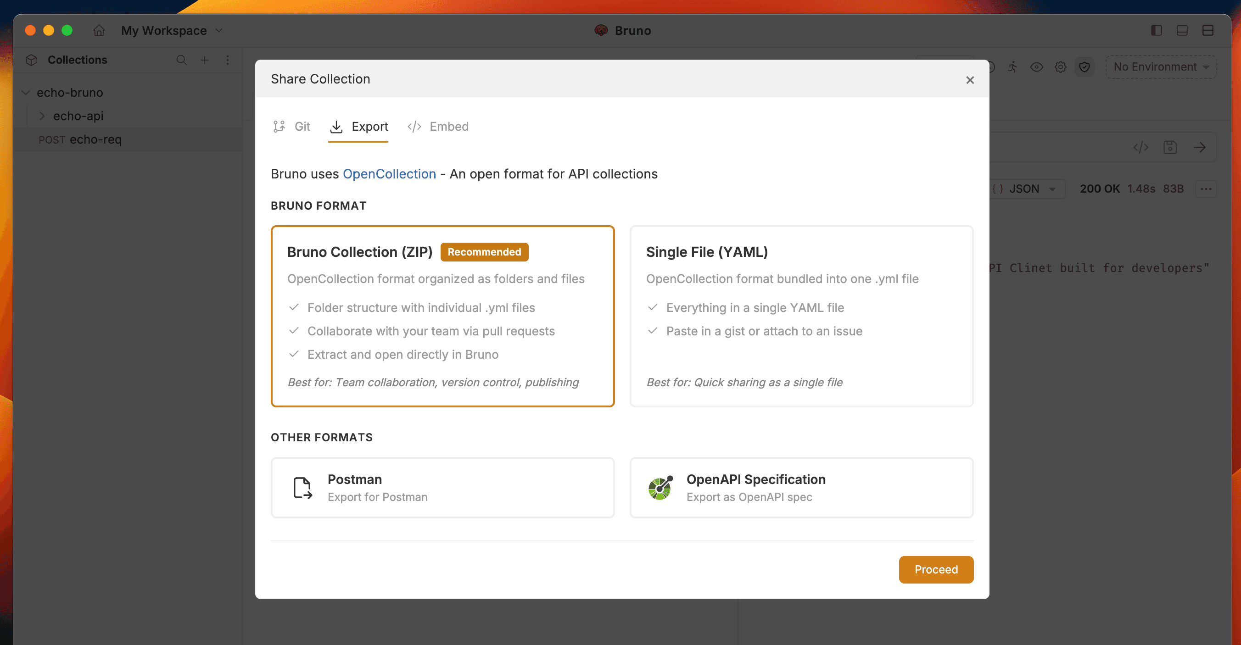Screen dimensions: 1241x645
Task: Expand the echo-api folder
Action: 42,116
